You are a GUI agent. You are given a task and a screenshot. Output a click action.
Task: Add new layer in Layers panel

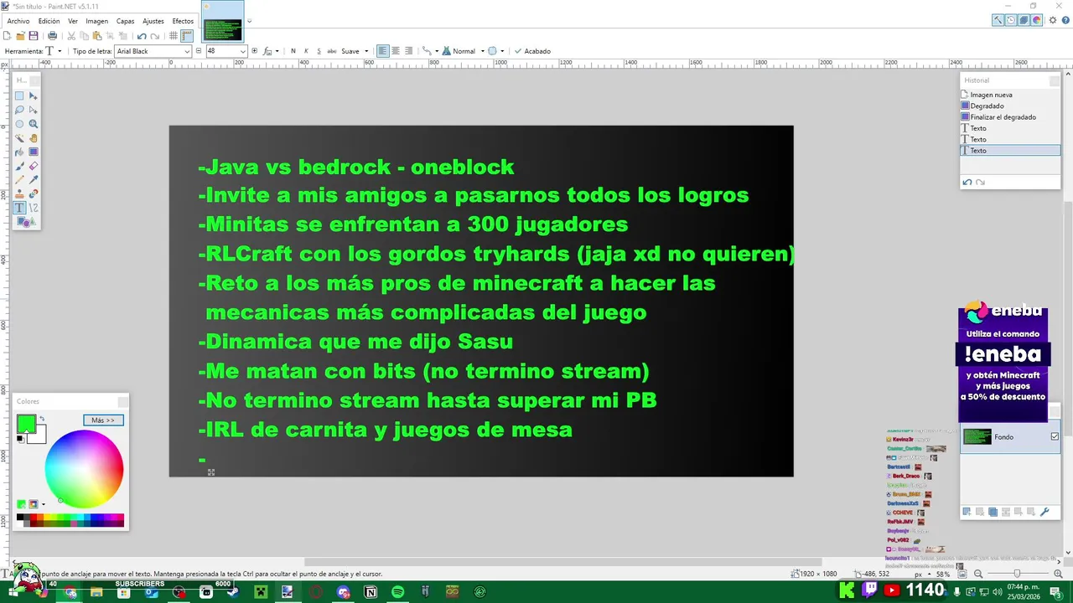(967, 512)
